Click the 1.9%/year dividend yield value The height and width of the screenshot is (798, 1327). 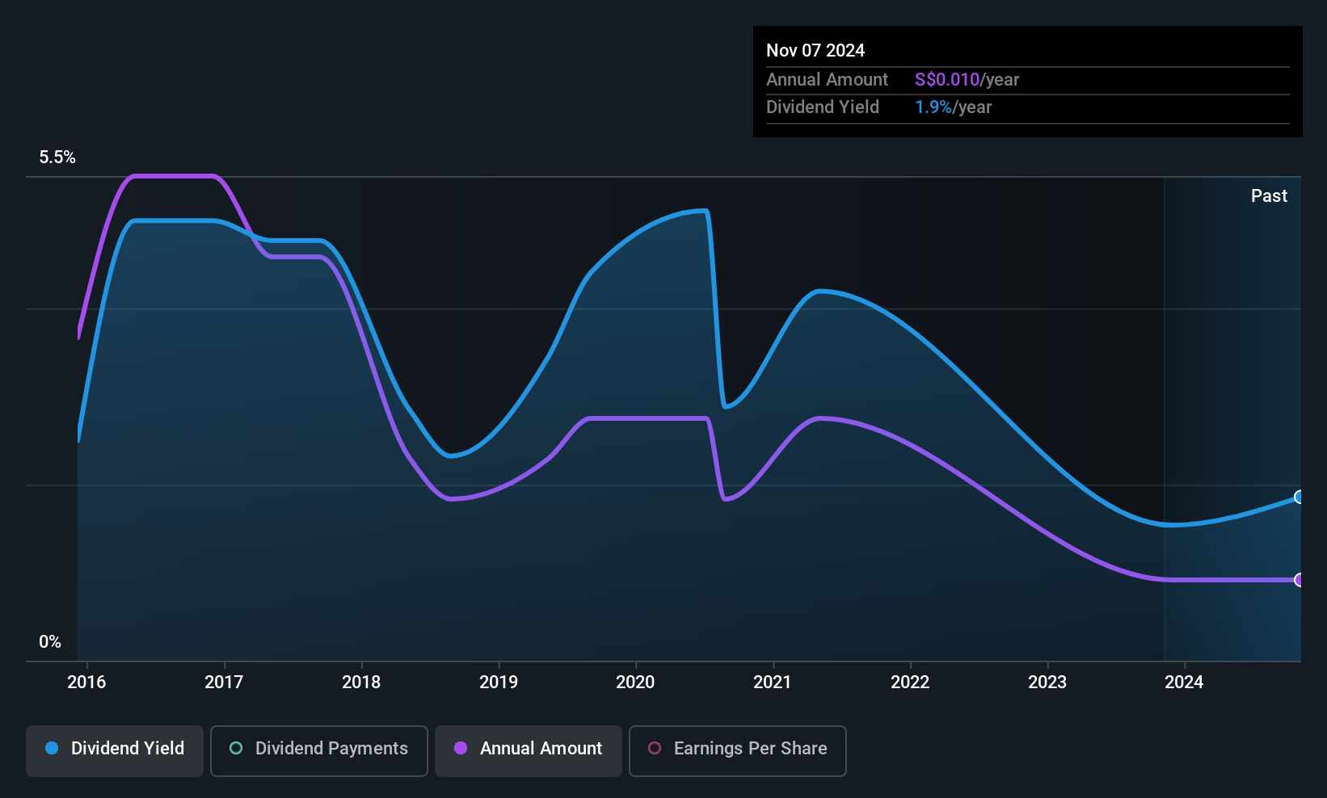point(953,107)
